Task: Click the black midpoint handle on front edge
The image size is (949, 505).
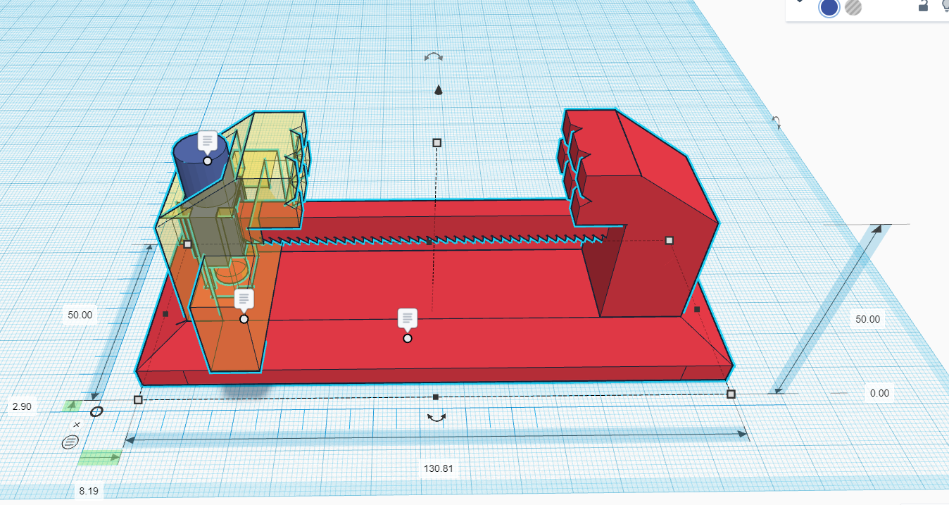Action: 436,397
